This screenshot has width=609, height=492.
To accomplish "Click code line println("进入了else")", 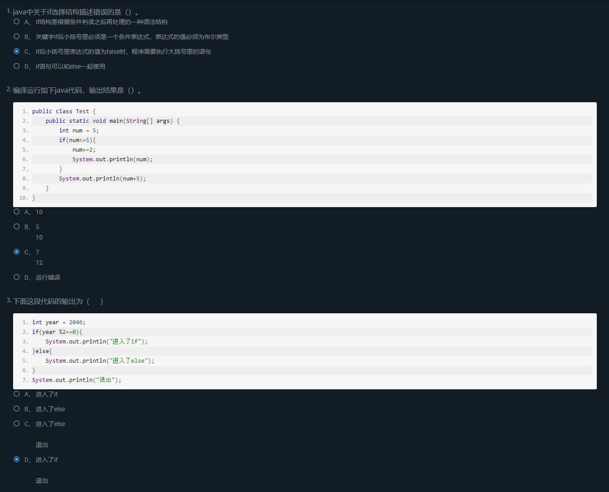I will (x=100, y=361).
